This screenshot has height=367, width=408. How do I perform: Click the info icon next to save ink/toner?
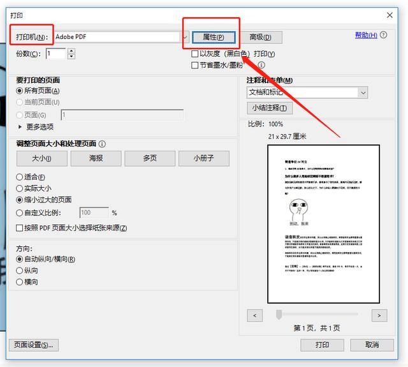(261, 65)
